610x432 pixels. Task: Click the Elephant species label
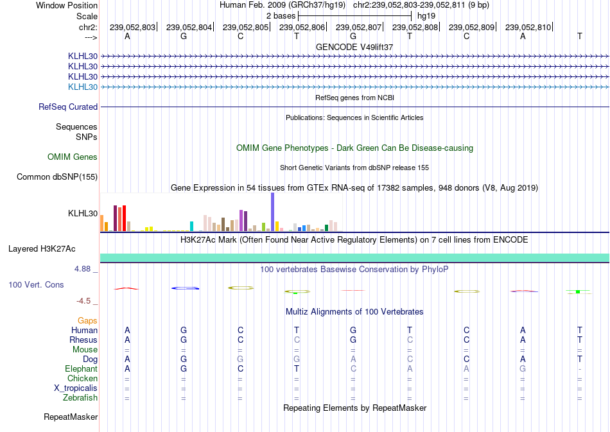81,368
